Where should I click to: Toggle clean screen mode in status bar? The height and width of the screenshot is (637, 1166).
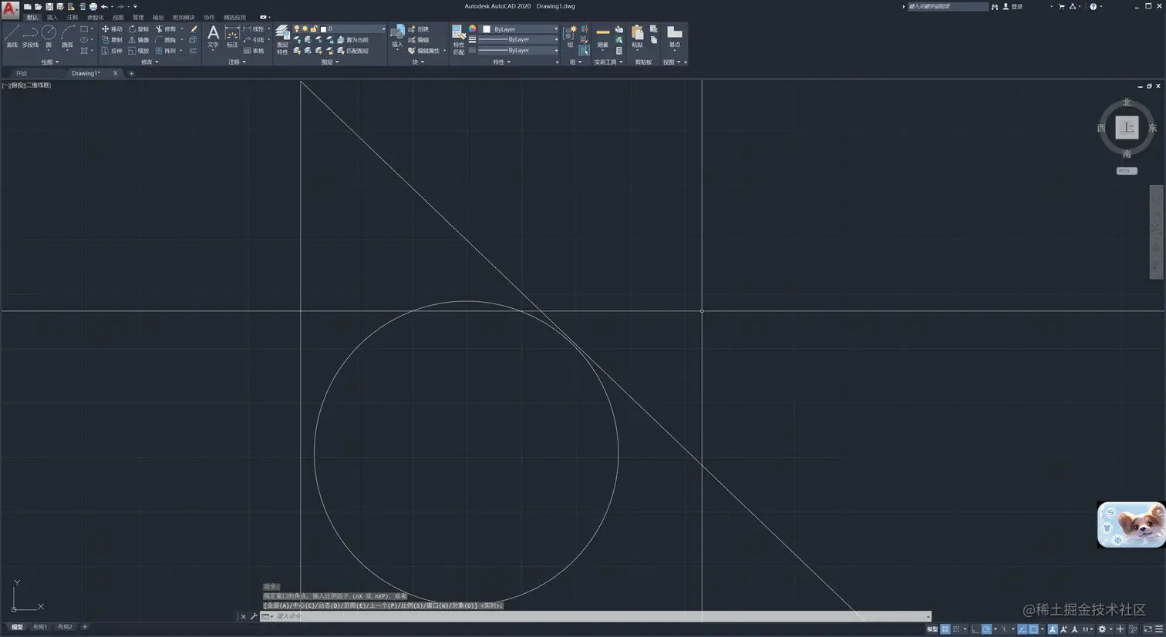point(1148,629)
